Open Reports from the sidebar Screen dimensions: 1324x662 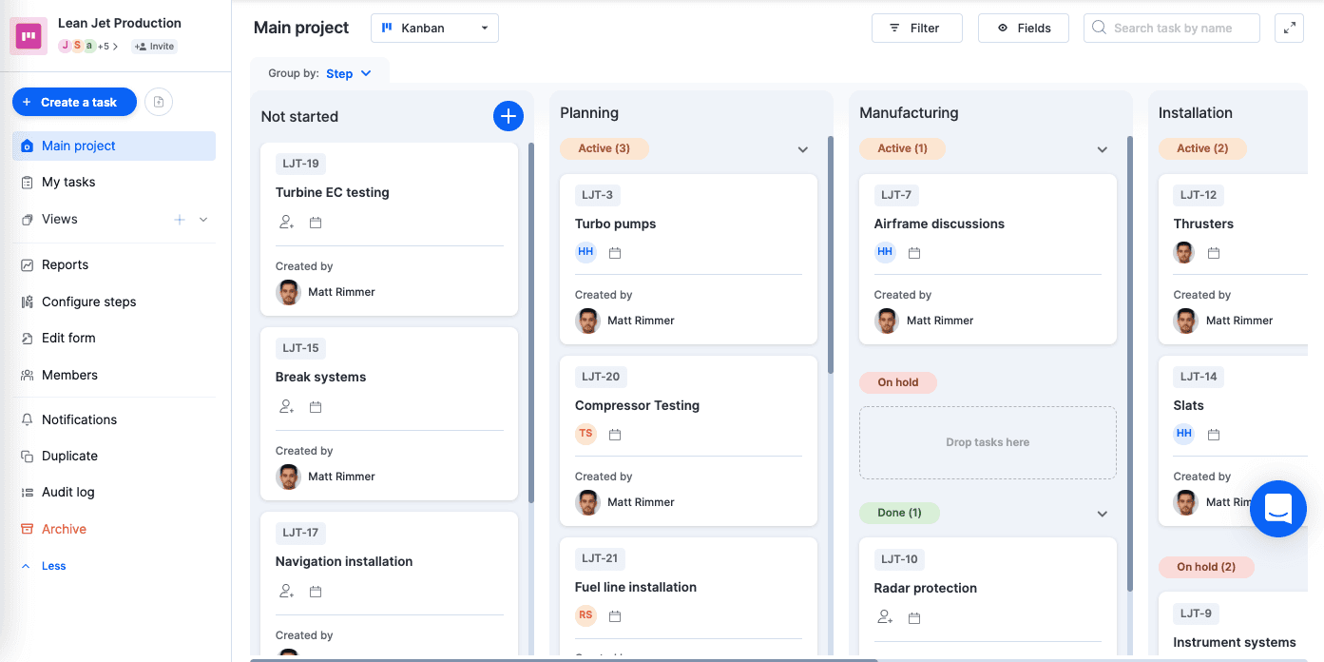tap(65, 265)
